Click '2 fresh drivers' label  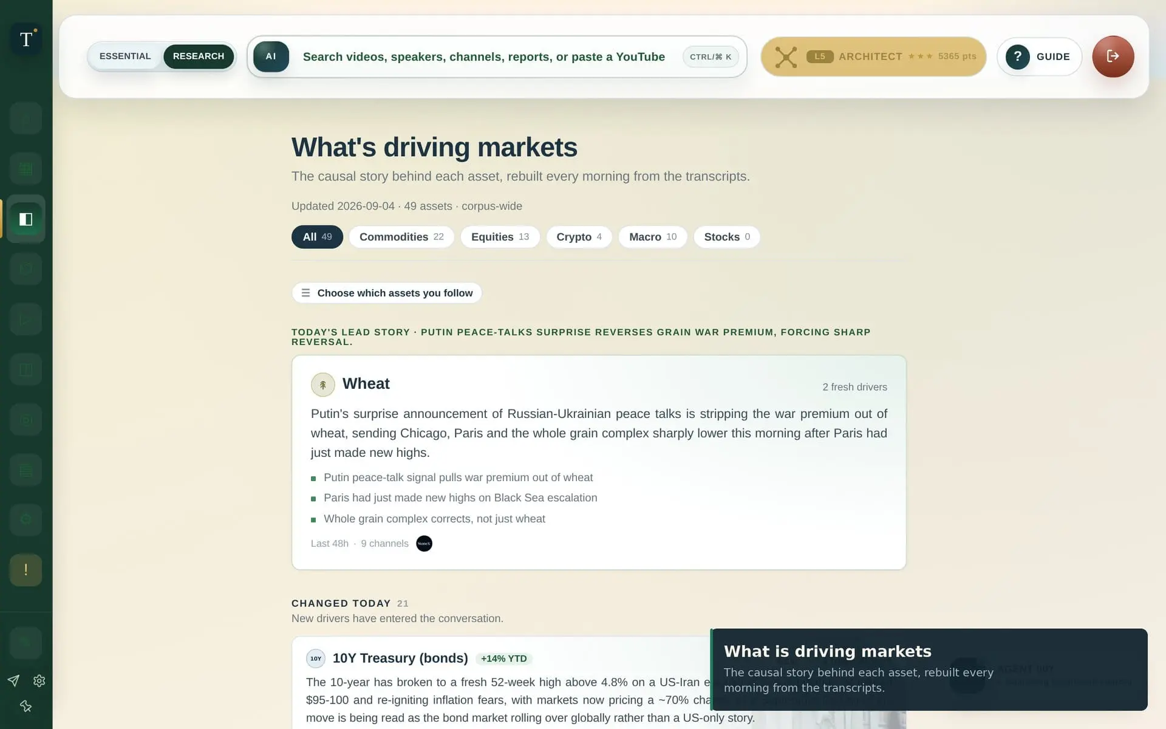click(x=854, y=387)
